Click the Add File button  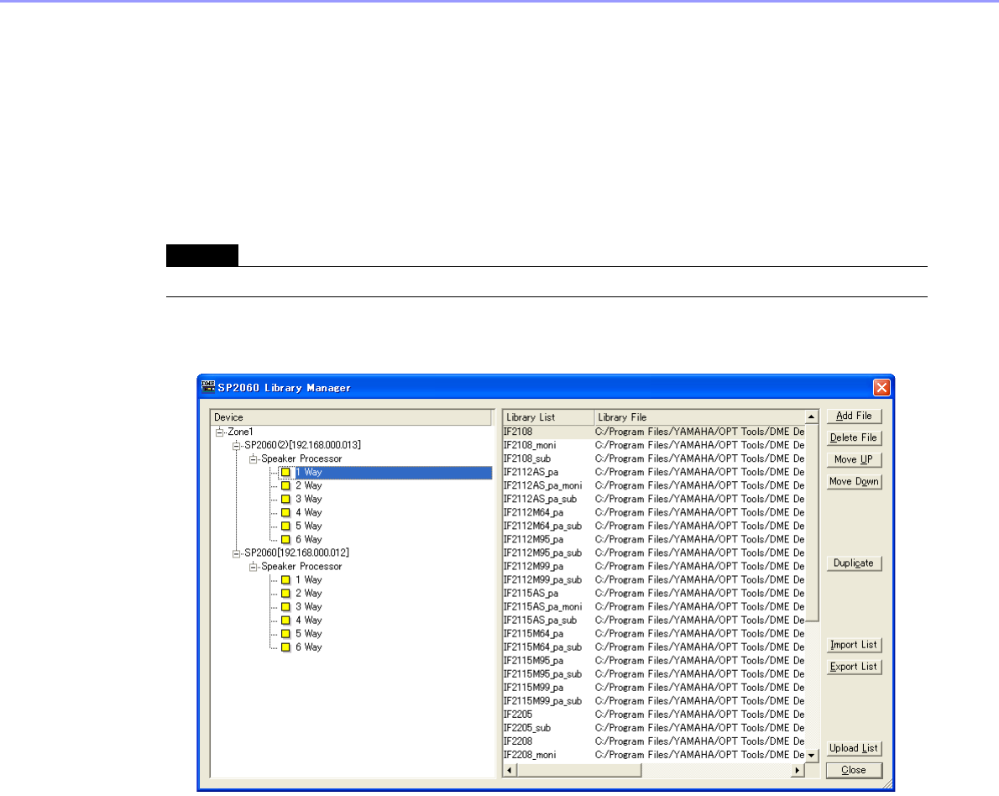click(x=854, y=416)
